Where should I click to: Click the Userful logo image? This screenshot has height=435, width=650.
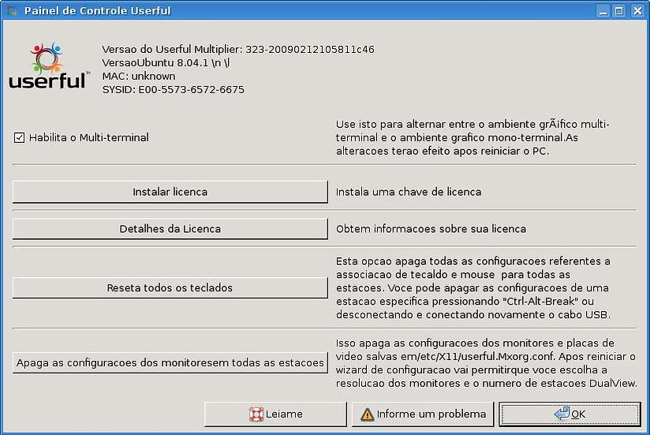(49, 66)
